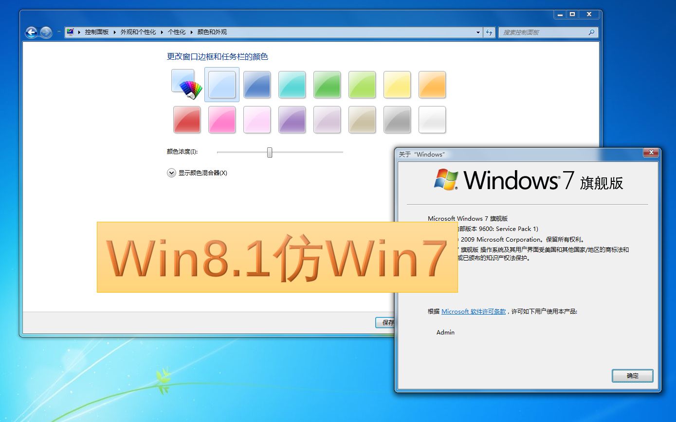Click the Forward navigation arrow
The height and width of the screenshot is (422, 676).
(x=46, y=33)
